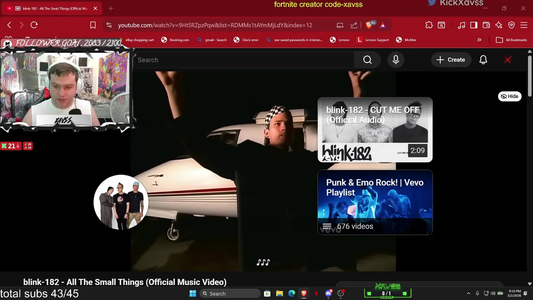Image resolution: width=533 pixels, height=300 pixels.
Task: Open eBay shopping cart bookmark
Action: [x=139, y=40]
